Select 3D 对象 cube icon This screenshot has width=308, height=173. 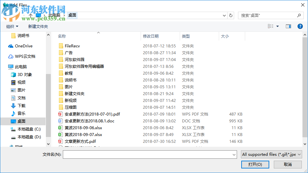[x=13, y=75]
